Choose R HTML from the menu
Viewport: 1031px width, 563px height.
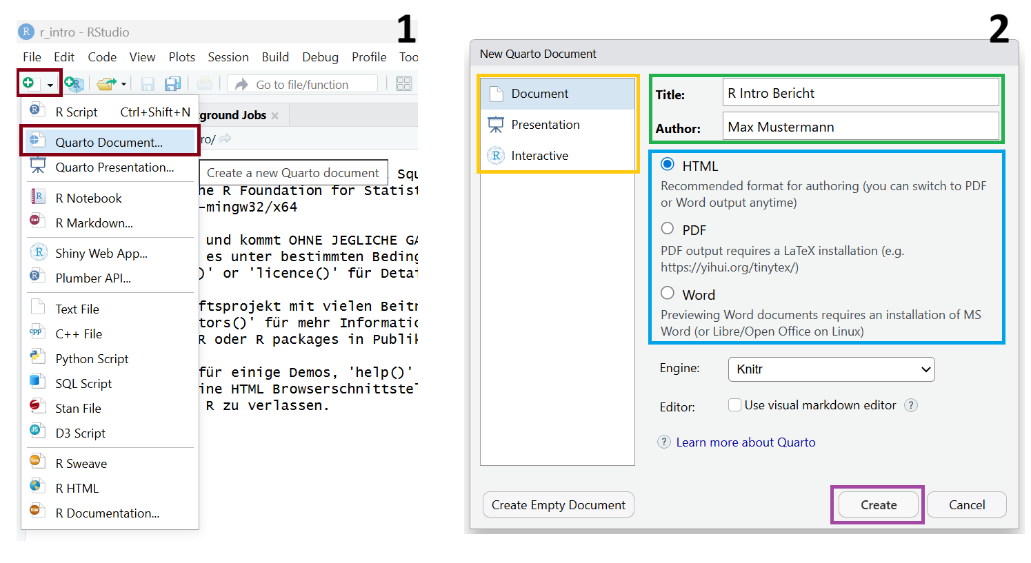tap(110, 488)
